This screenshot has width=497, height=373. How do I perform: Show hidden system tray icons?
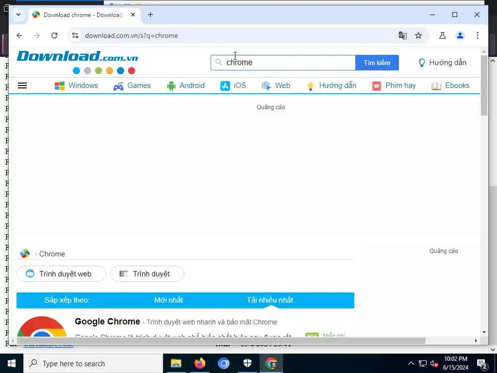411,363
